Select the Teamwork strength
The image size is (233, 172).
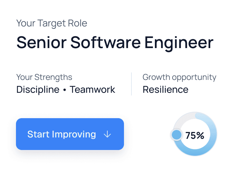point(92,90)
